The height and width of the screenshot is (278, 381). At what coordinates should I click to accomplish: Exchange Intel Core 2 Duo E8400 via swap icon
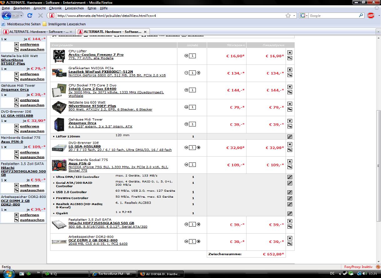pos(290,92)
